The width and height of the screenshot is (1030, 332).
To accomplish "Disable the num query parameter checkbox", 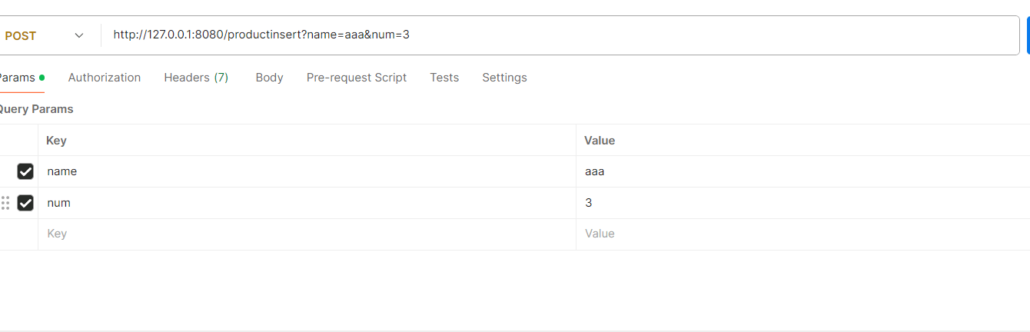I will click(x=25, y=203).
